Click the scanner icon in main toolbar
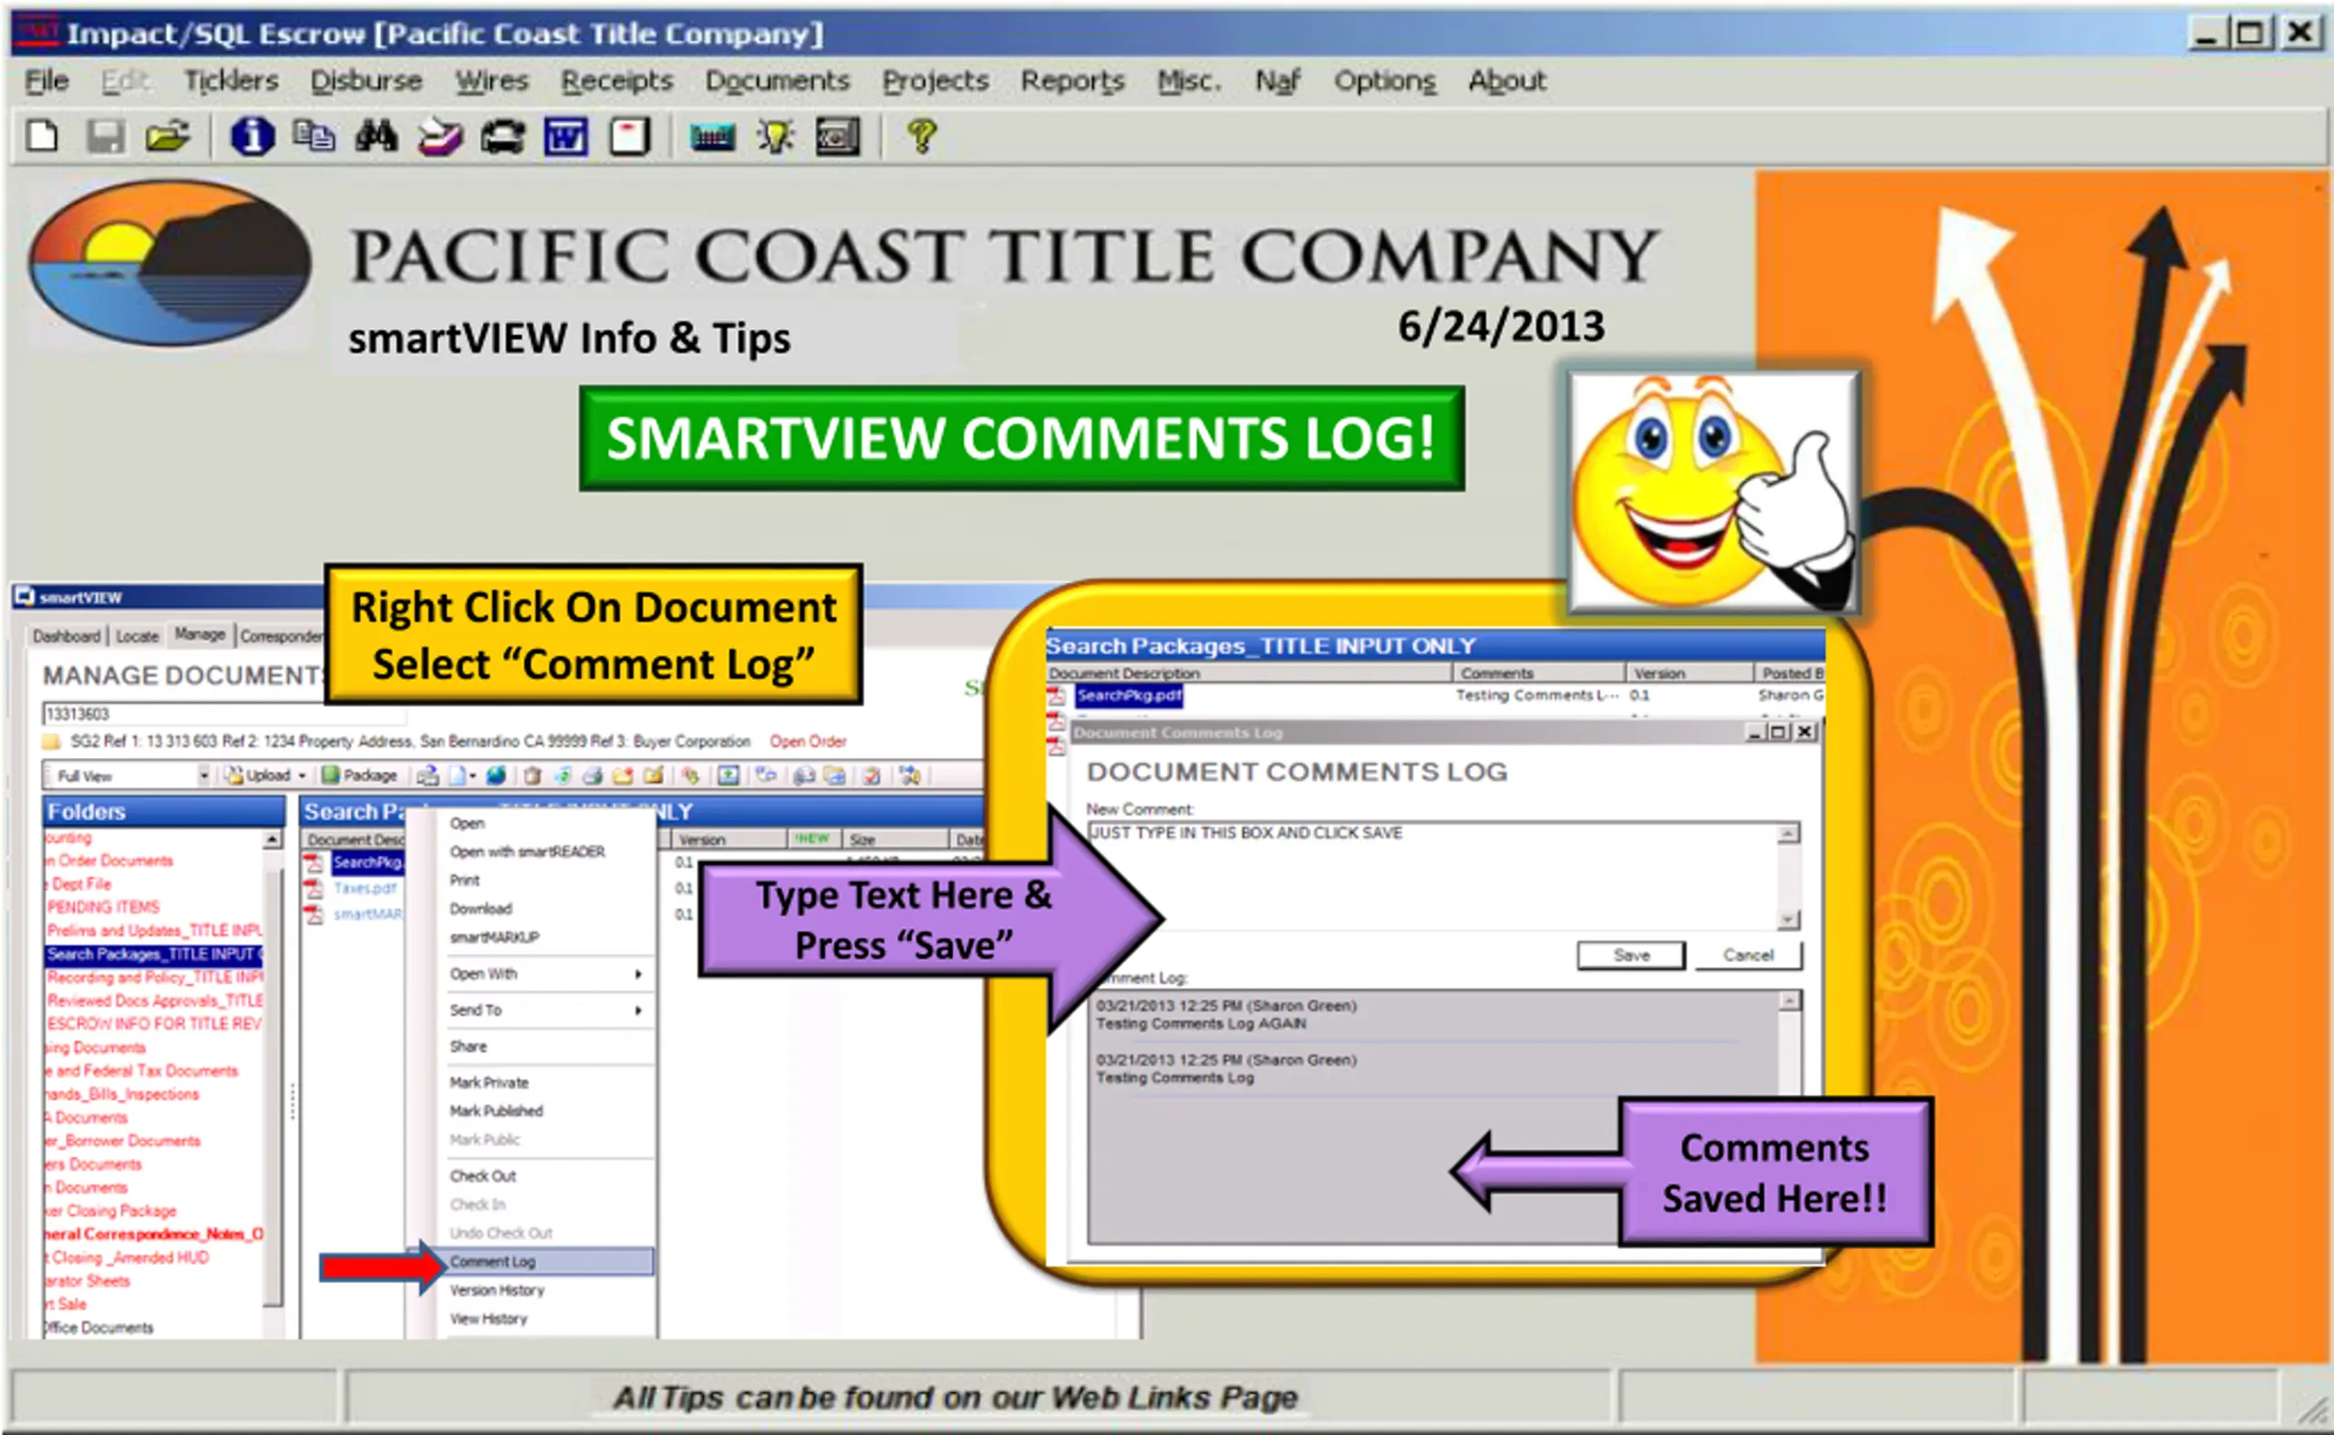Screen dimensions: 2334x1435 [439, 137]
